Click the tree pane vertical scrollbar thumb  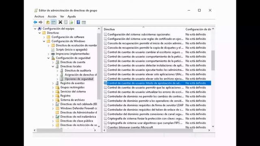99,66
